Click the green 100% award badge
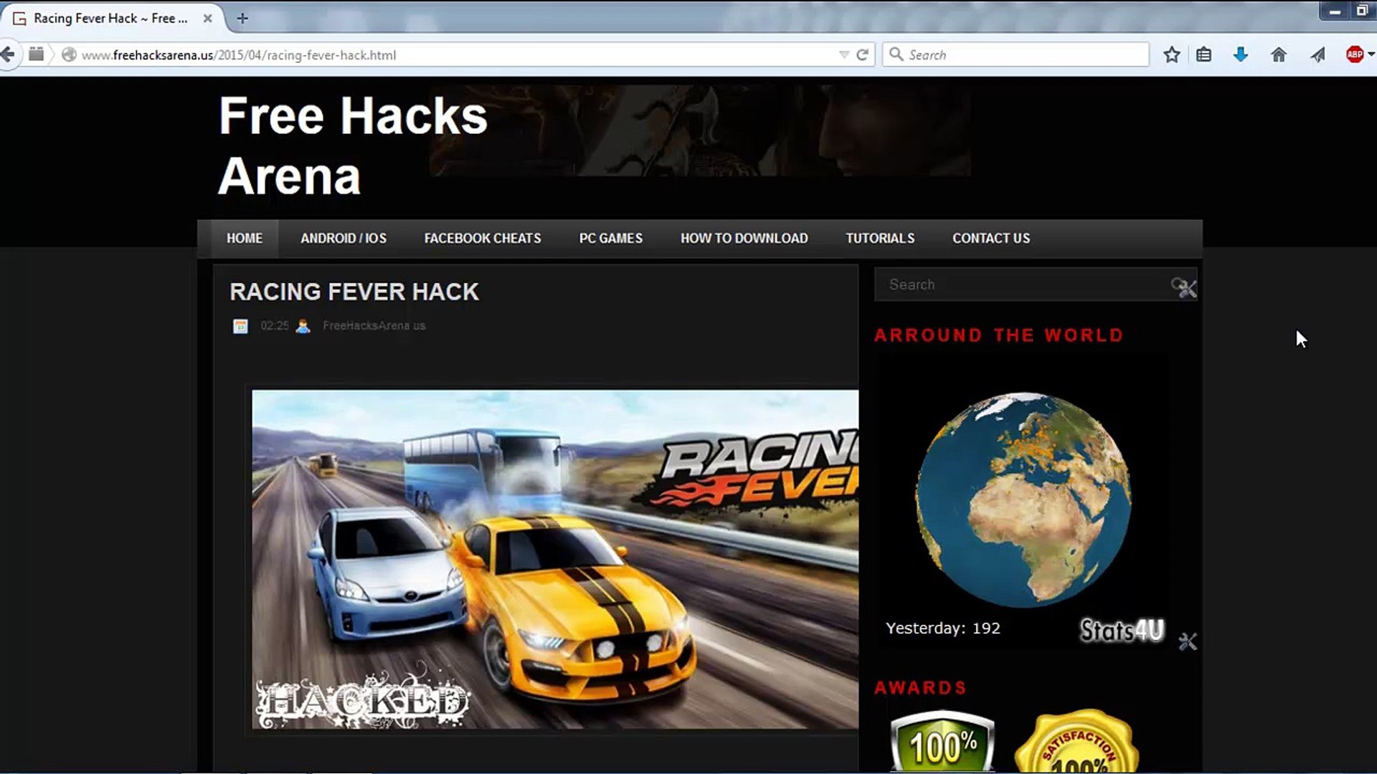1377x774 pixels. tap(942, 742)
